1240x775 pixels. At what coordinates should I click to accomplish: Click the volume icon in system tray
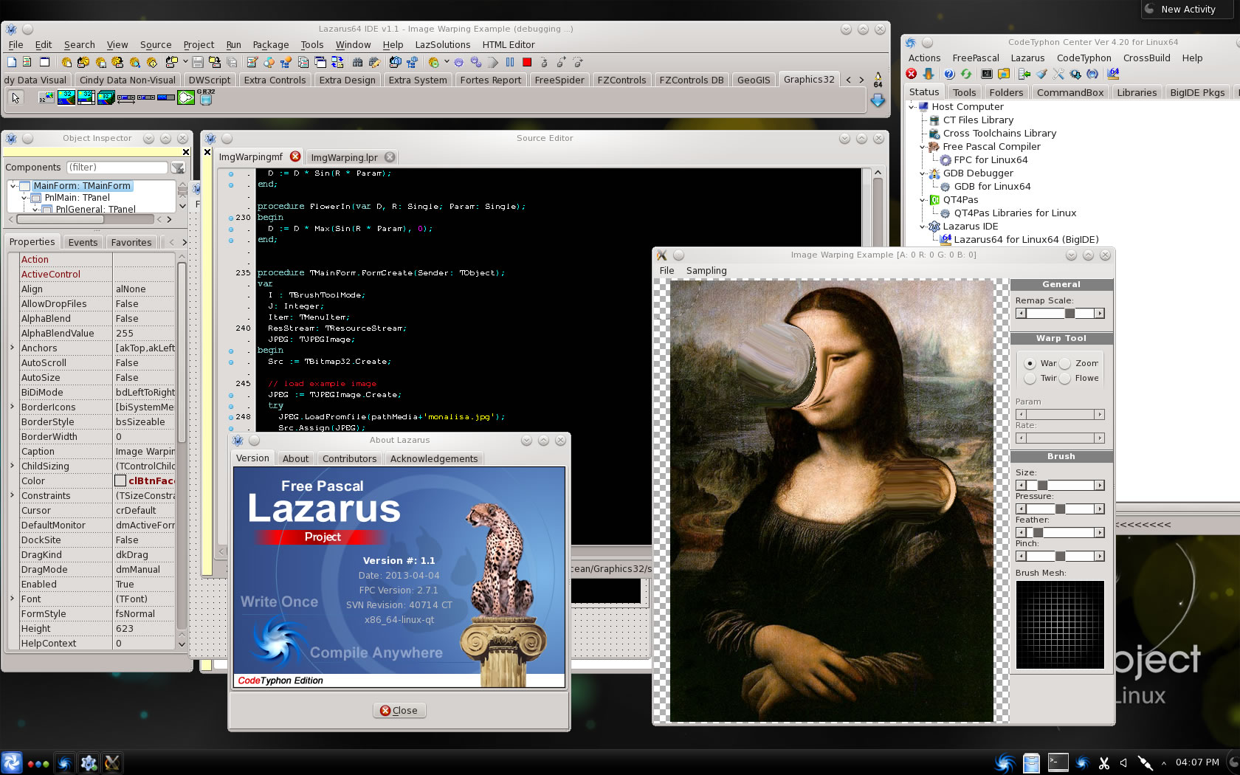(x=1123, y=763)
